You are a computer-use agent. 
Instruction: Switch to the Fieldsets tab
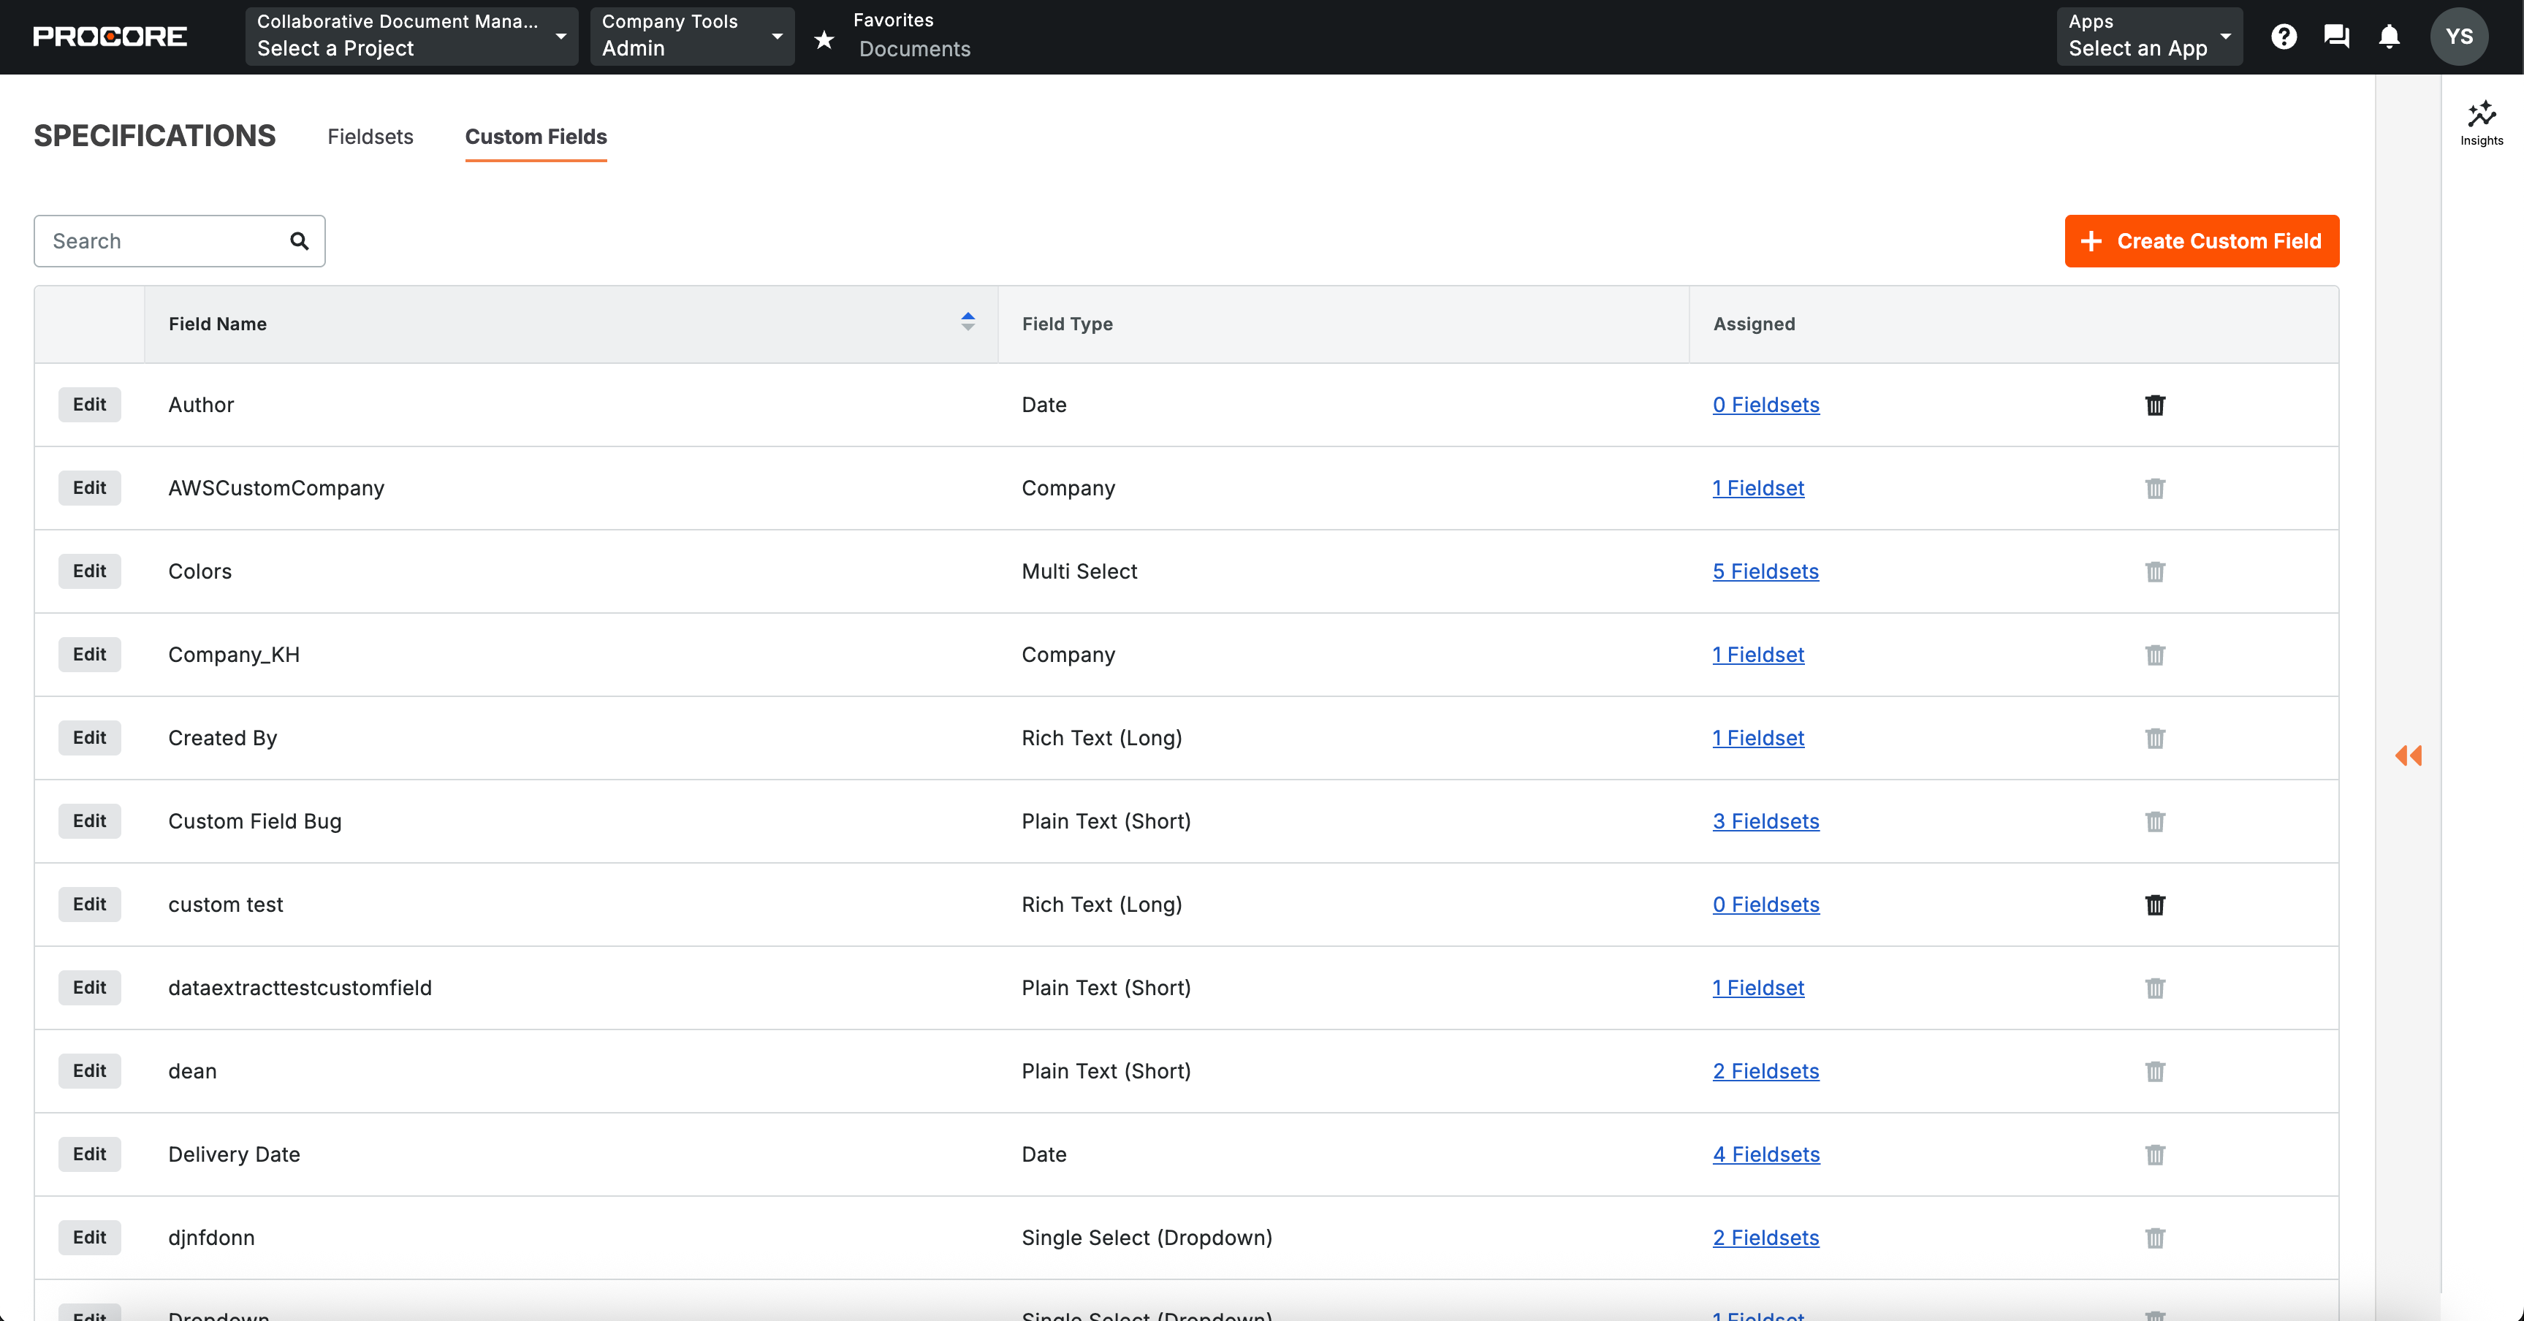click(370, 136)
